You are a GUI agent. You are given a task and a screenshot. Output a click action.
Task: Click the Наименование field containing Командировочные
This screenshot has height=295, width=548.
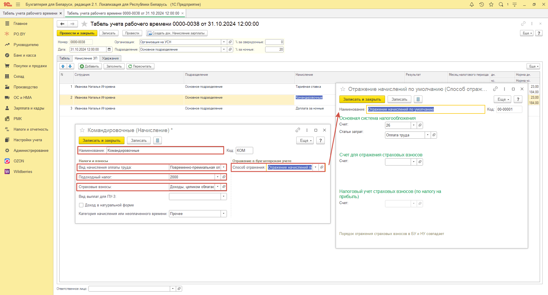[x=165, y=150]
